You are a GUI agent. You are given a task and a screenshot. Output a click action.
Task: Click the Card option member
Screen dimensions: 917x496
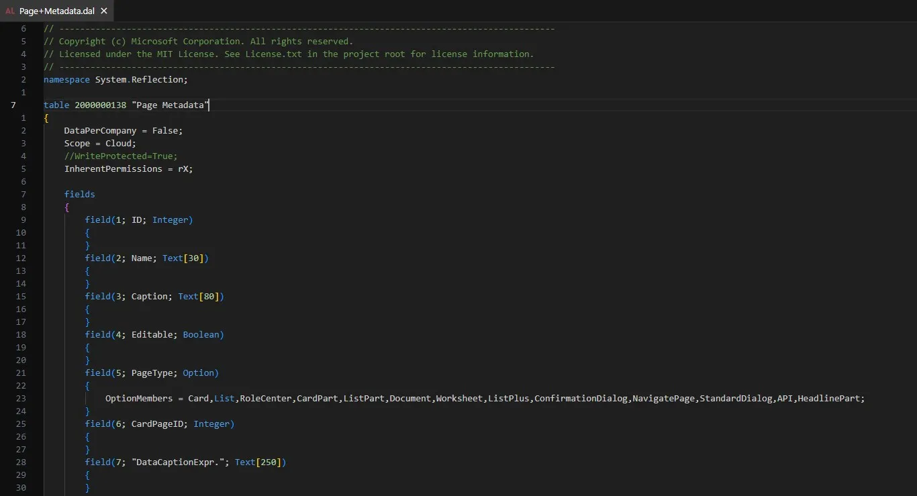click(x=198, y=398)
